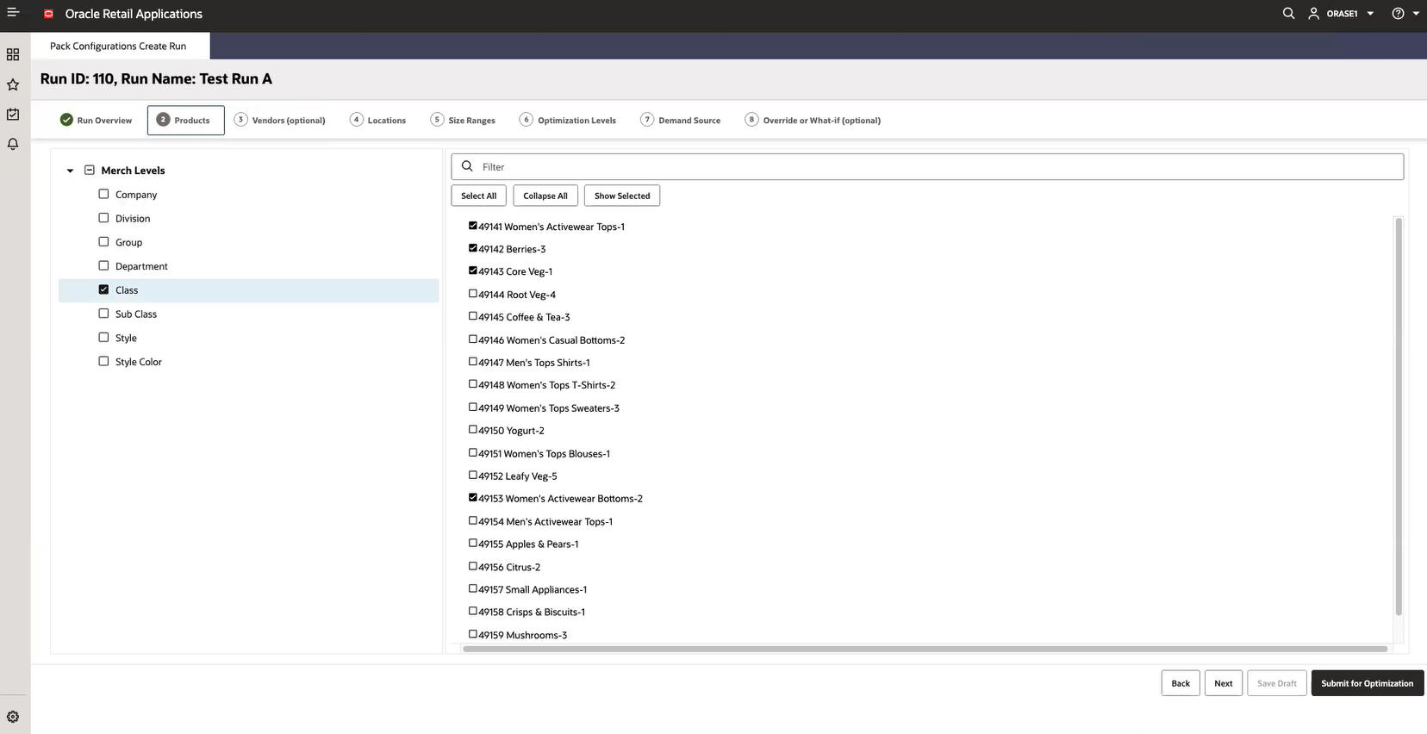
Task: Go to Run Overview step
Action: click(x=96, y=121)
